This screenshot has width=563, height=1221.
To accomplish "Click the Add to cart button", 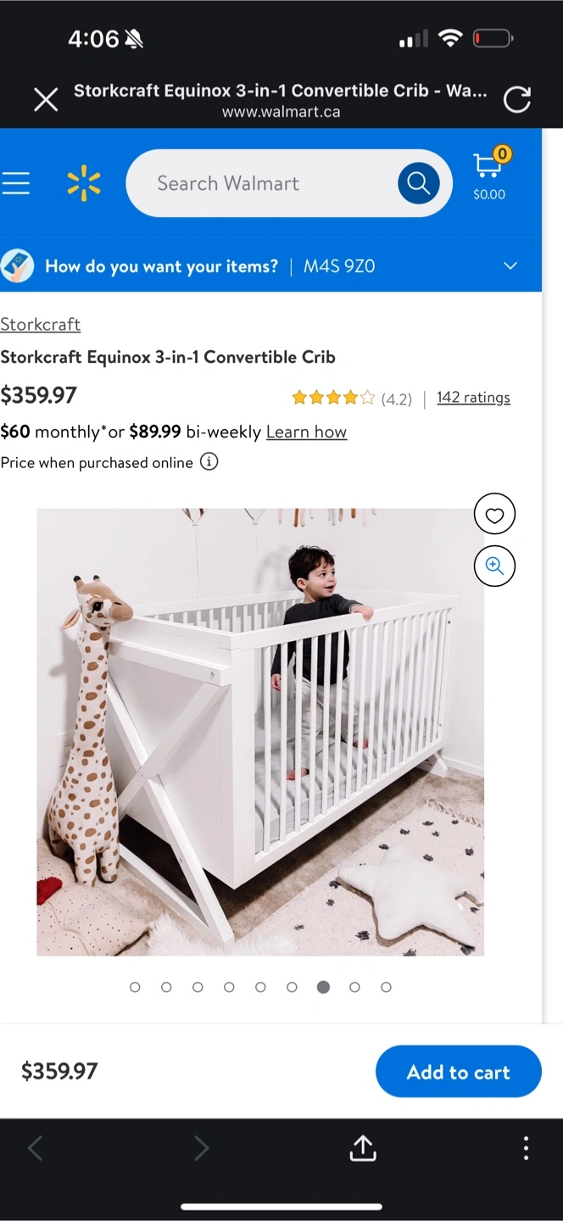I will coord(459,1072).
